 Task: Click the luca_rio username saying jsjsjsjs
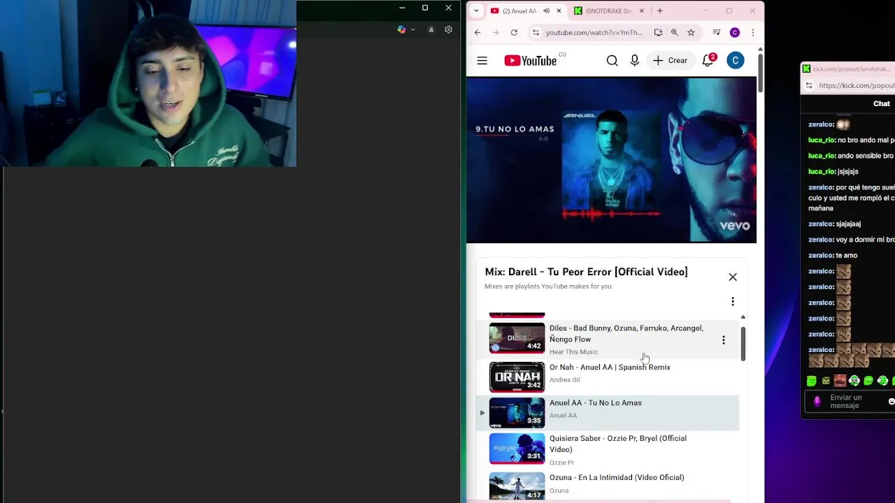[822, 171]
